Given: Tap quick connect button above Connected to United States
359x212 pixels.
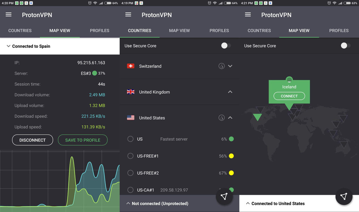Looking at the screenshot, I should point(344,196).
